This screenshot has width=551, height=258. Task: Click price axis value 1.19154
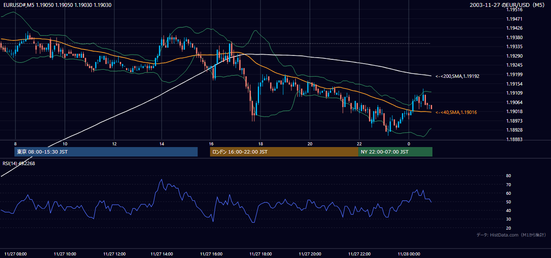(x=514, y=84)
